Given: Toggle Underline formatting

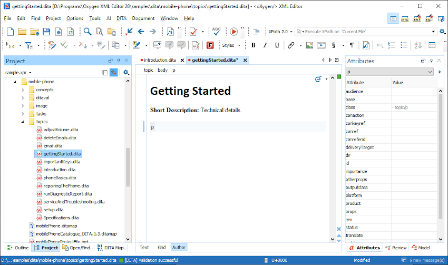Looking at the screenshot, I should coord(277,45).
